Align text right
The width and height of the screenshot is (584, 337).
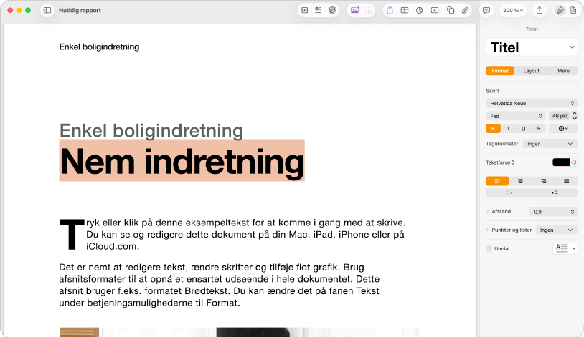pos(543,181)
